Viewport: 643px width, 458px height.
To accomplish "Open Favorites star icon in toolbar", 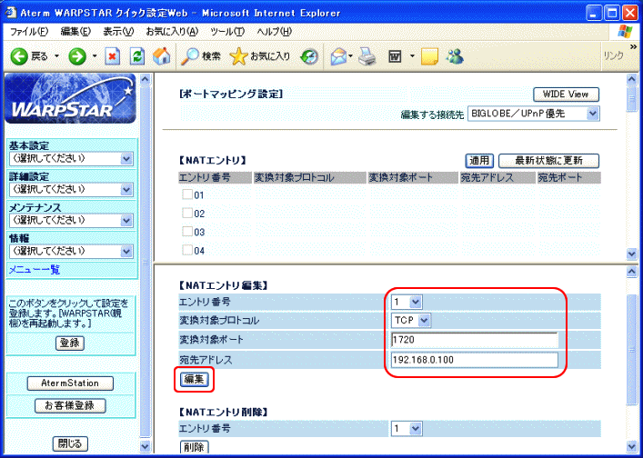I will coord(239,56).
